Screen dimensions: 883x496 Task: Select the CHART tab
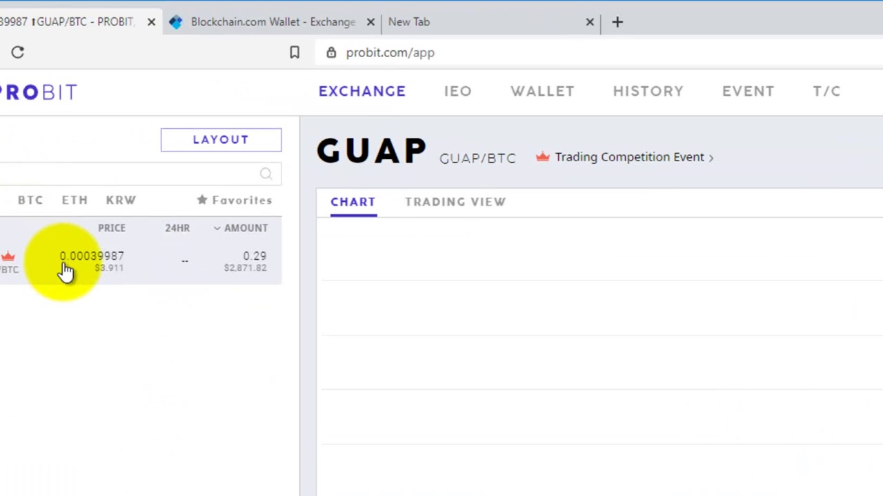(x=353, y=202)
